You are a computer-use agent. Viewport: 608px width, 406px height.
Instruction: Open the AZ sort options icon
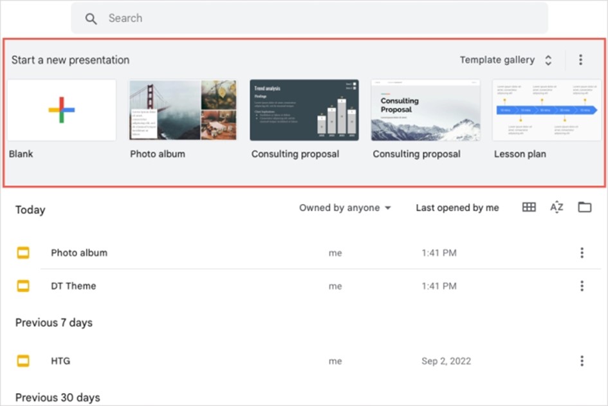tap(557, 207)
